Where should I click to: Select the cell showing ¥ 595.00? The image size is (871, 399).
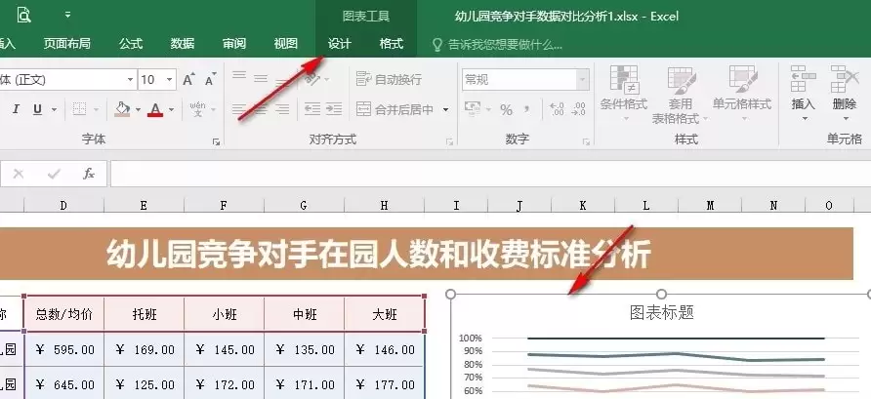tap(63, 349)
